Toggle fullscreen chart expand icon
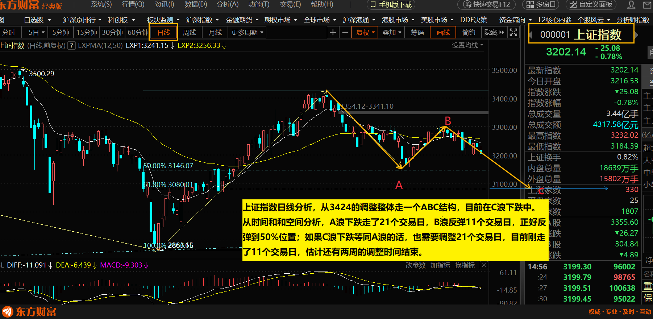This screenshot has height=319, width=653. (x=513, y=32)
